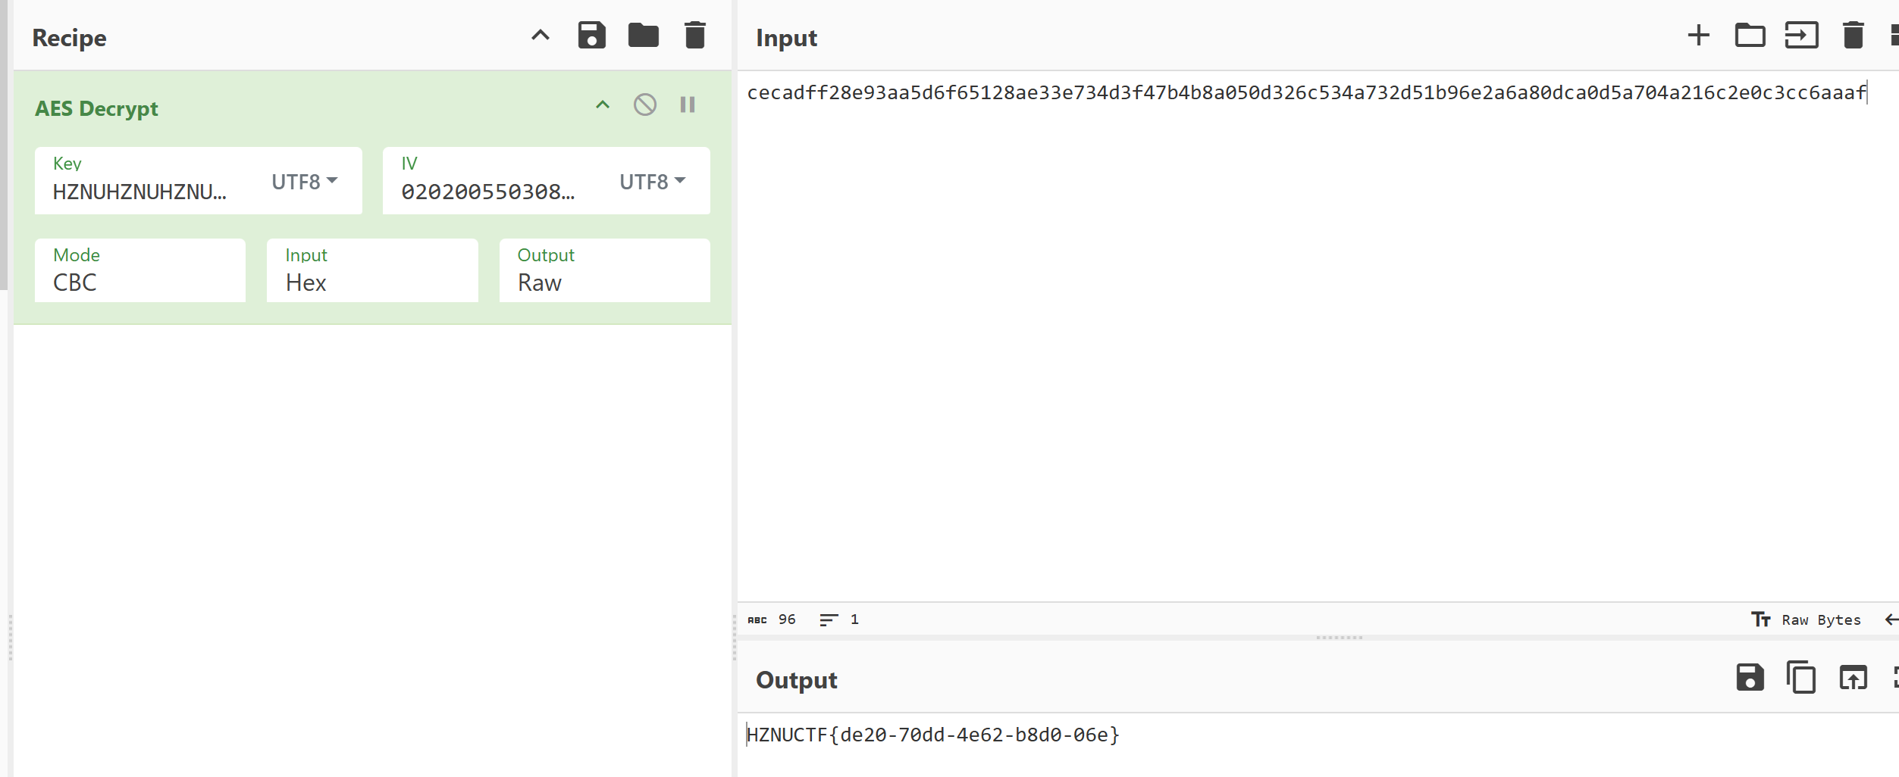
Task: Add a new input tab
Action: (1698, 36)
